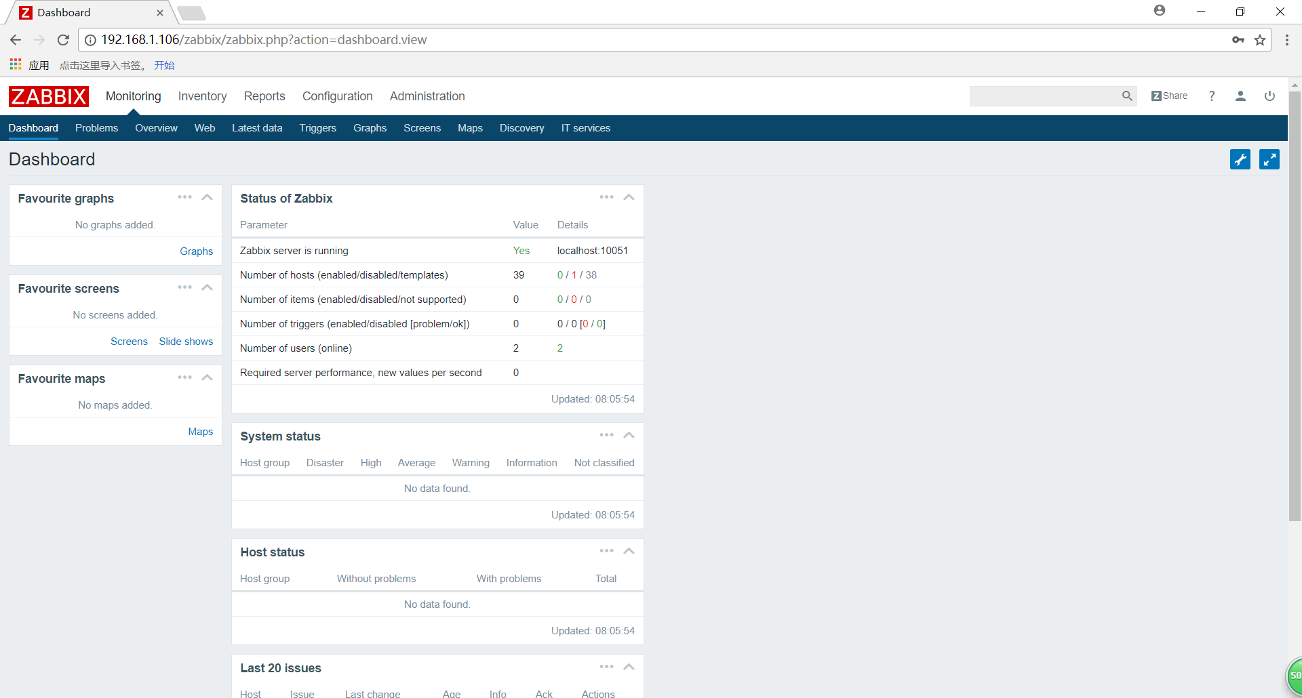Viewport: 1302px width, 698px height.
Task: Open the Zabbix Share link
Action: tap(1170, 96)
